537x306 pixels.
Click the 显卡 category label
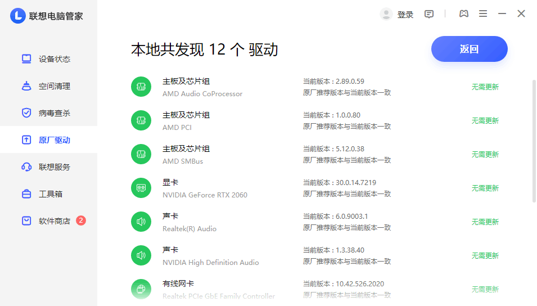tap(170, 182)
